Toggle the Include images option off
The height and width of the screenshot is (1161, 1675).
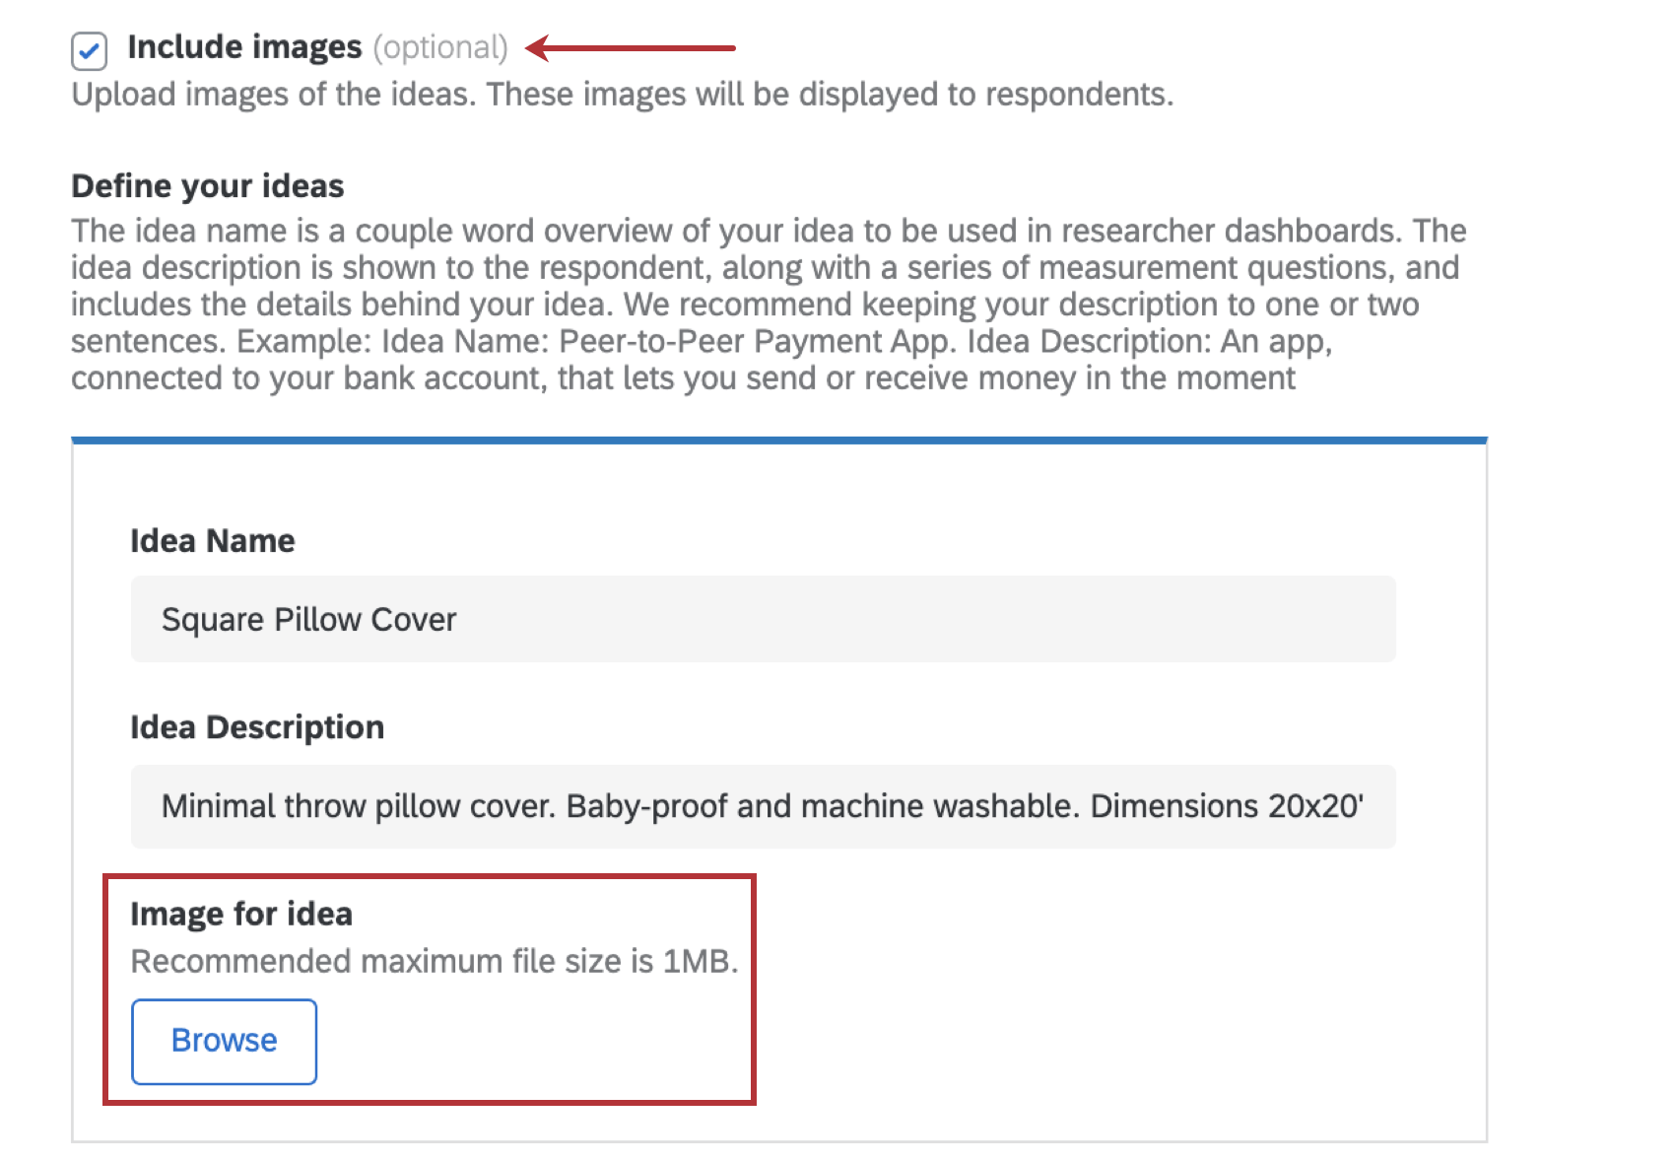pos(92,46)
